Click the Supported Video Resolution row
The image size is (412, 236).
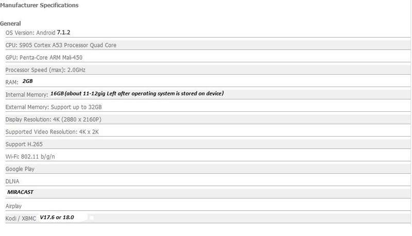point(208,132)
